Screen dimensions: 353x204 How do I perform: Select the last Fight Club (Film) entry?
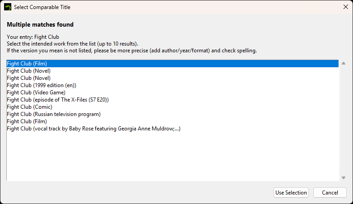coord(27,121)
